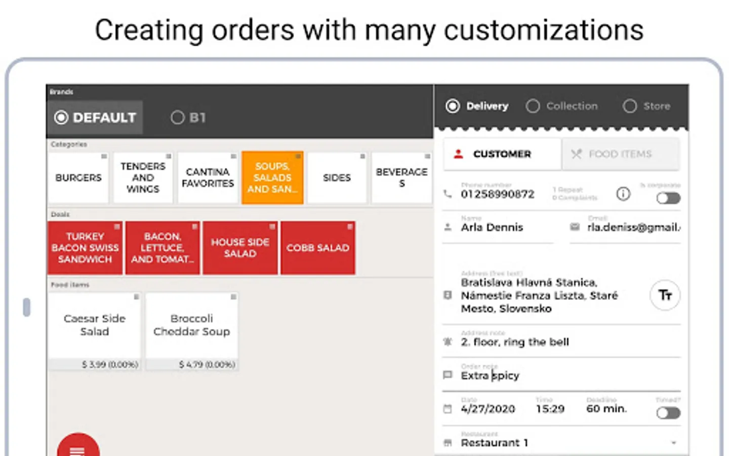Expand the Restaurant 1 dropdown arrow
The image size is (729, 456).
click(674, 443)
